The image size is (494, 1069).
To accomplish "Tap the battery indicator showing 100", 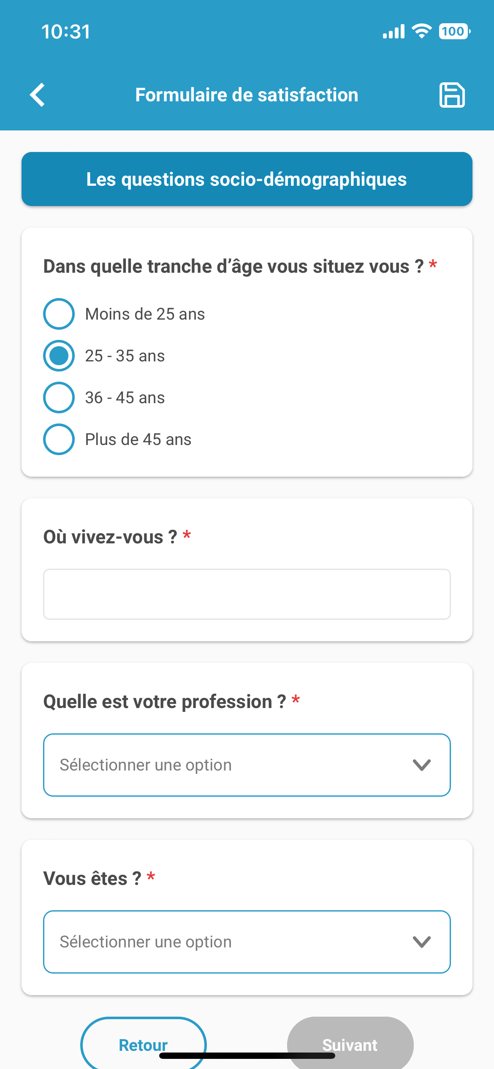I will tap(454, 31).
